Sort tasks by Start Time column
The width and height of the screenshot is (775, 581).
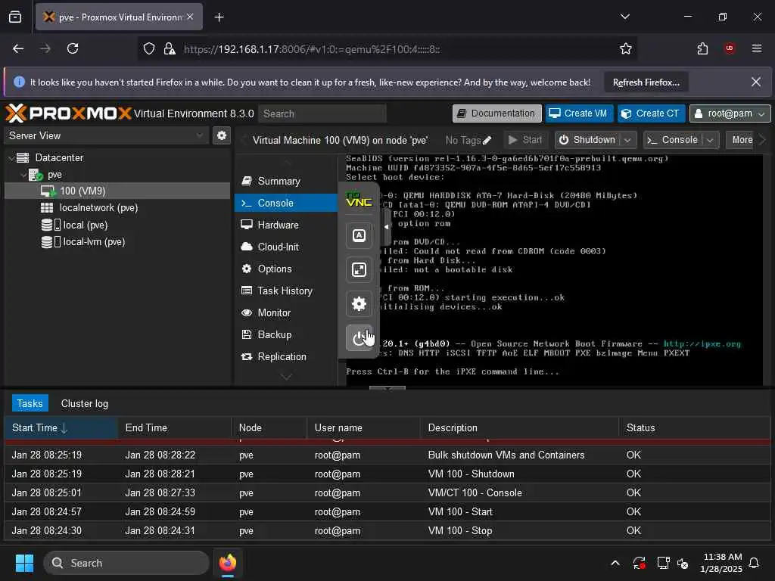coord(61,428)
